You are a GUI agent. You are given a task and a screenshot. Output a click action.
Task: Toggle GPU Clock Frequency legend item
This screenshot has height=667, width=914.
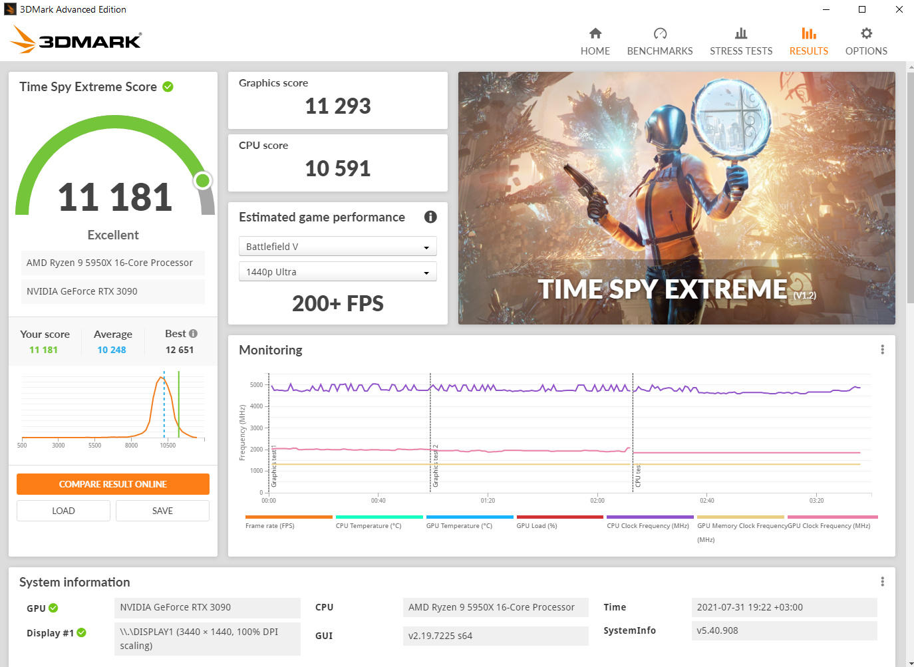coord(833,521)
